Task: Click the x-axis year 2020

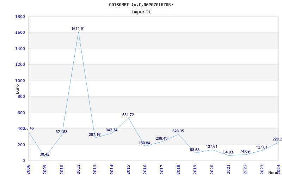Action: [212, 170]
